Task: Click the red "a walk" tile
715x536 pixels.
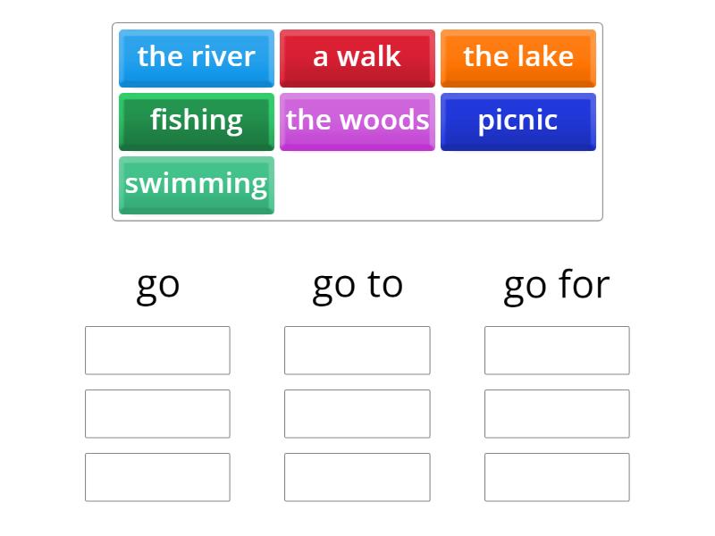Action: click(357, 57)
